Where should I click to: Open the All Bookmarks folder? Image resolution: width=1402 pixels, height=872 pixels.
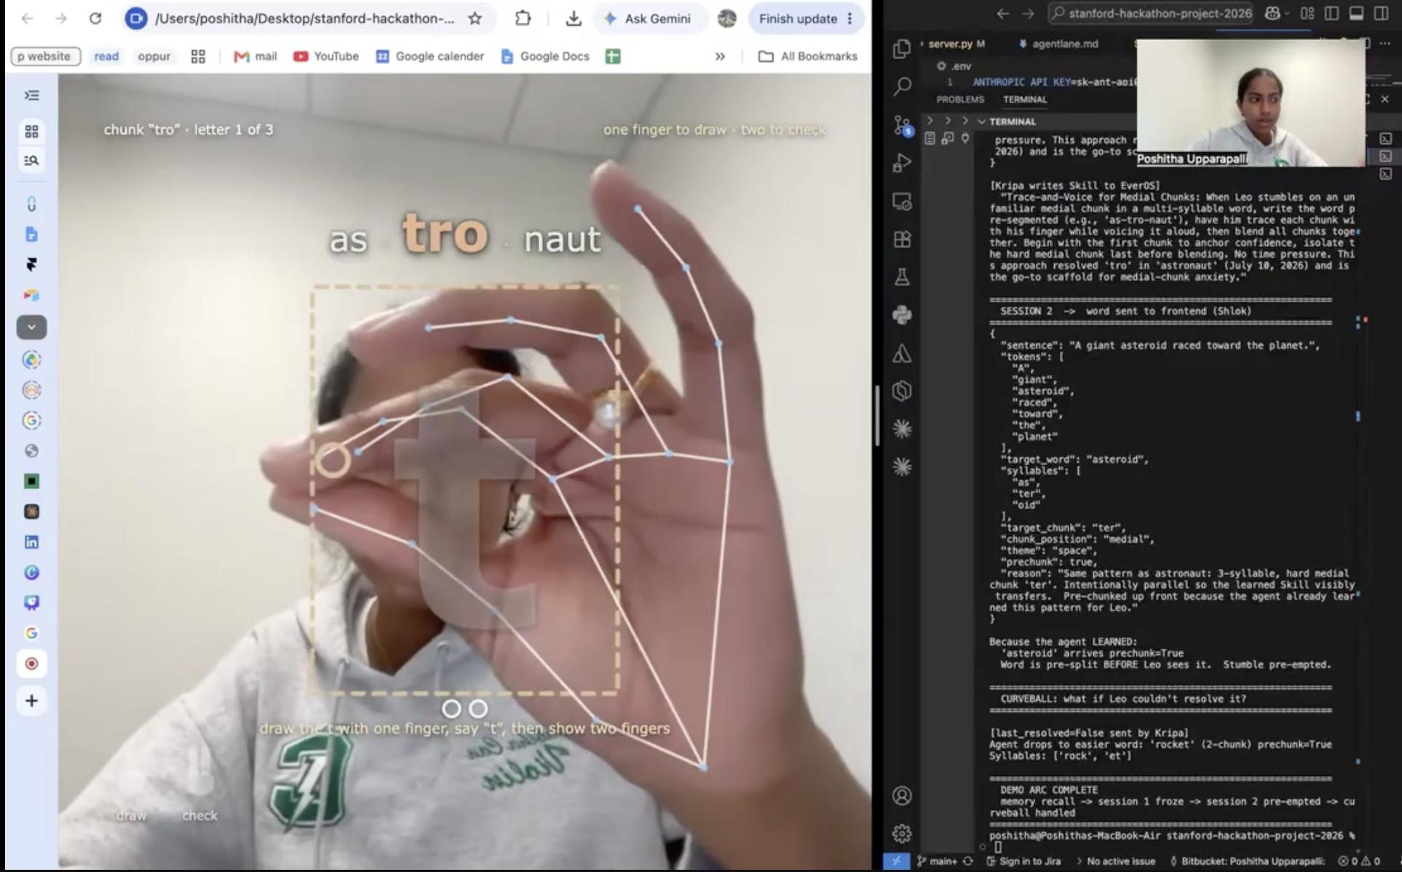tap(808, 56)
